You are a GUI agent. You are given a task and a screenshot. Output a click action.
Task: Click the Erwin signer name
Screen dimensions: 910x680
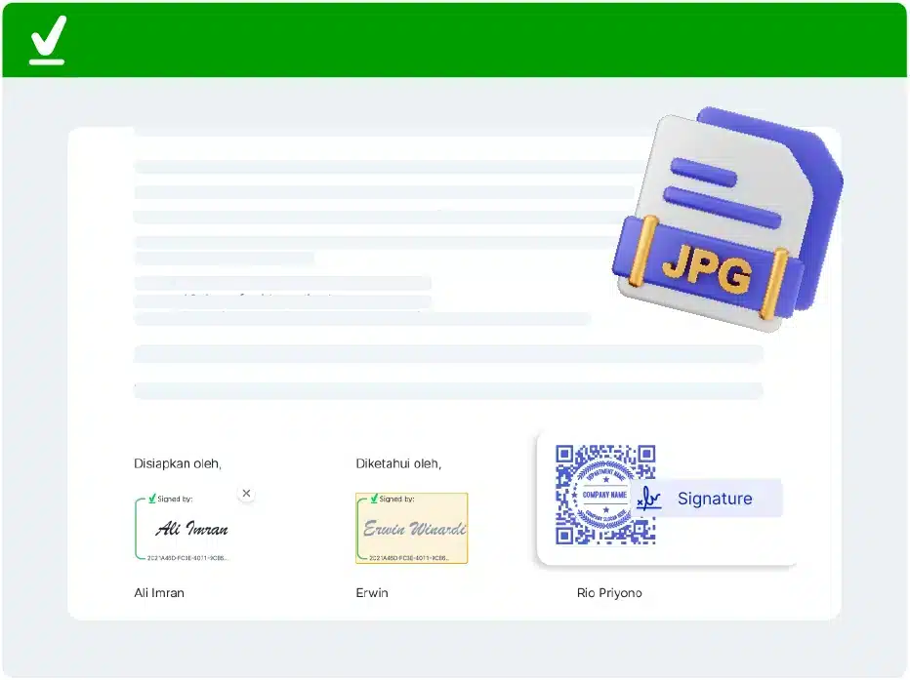pos(372,593)
